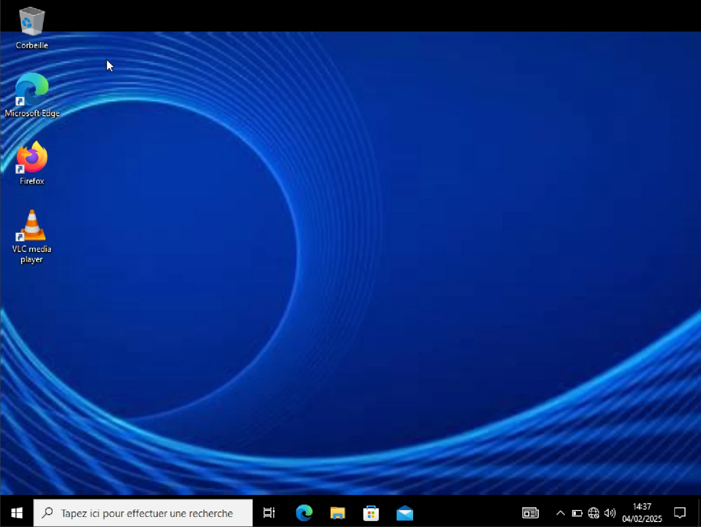Select the Firefox desktop shortcut
This screenshot has height=527, width=701.
pyautogui.click(x=32, y=163)
